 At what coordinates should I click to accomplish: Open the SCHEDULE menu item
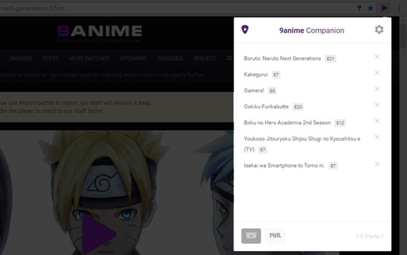coord(170,58)
